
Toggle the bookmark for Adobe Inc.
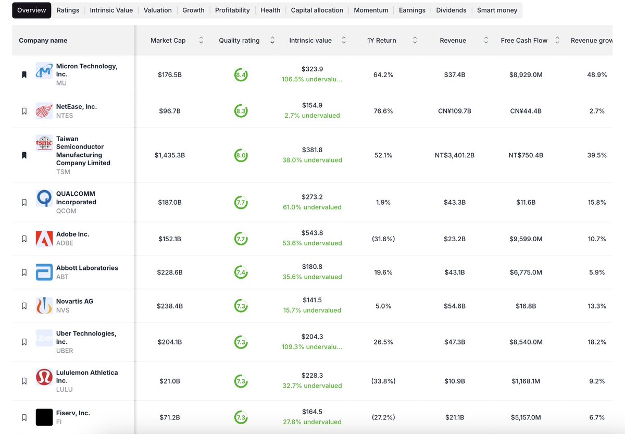coord(24,239)
